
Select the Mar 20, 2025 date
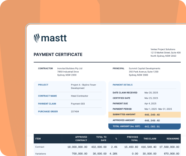[151, 93]
